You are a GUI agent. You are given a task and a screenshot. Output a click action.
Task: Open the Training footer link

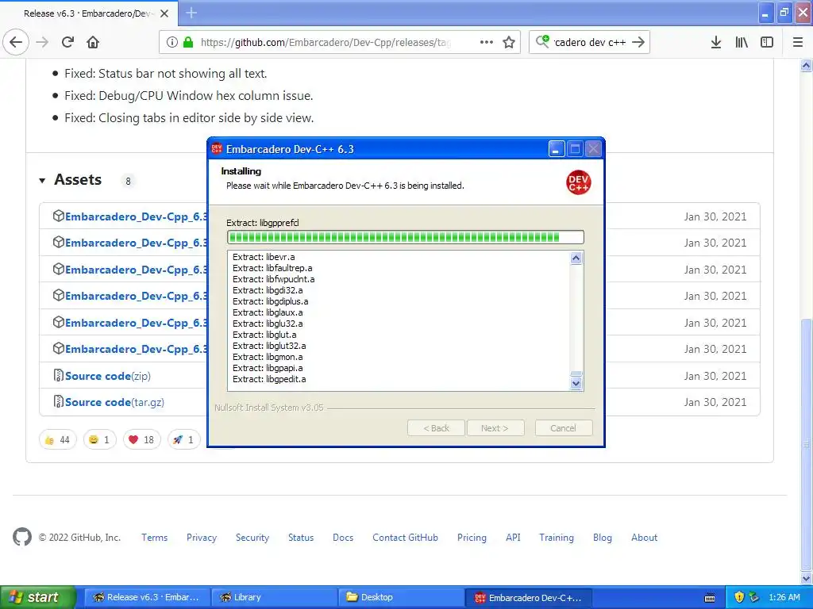(x=557, y=538)
